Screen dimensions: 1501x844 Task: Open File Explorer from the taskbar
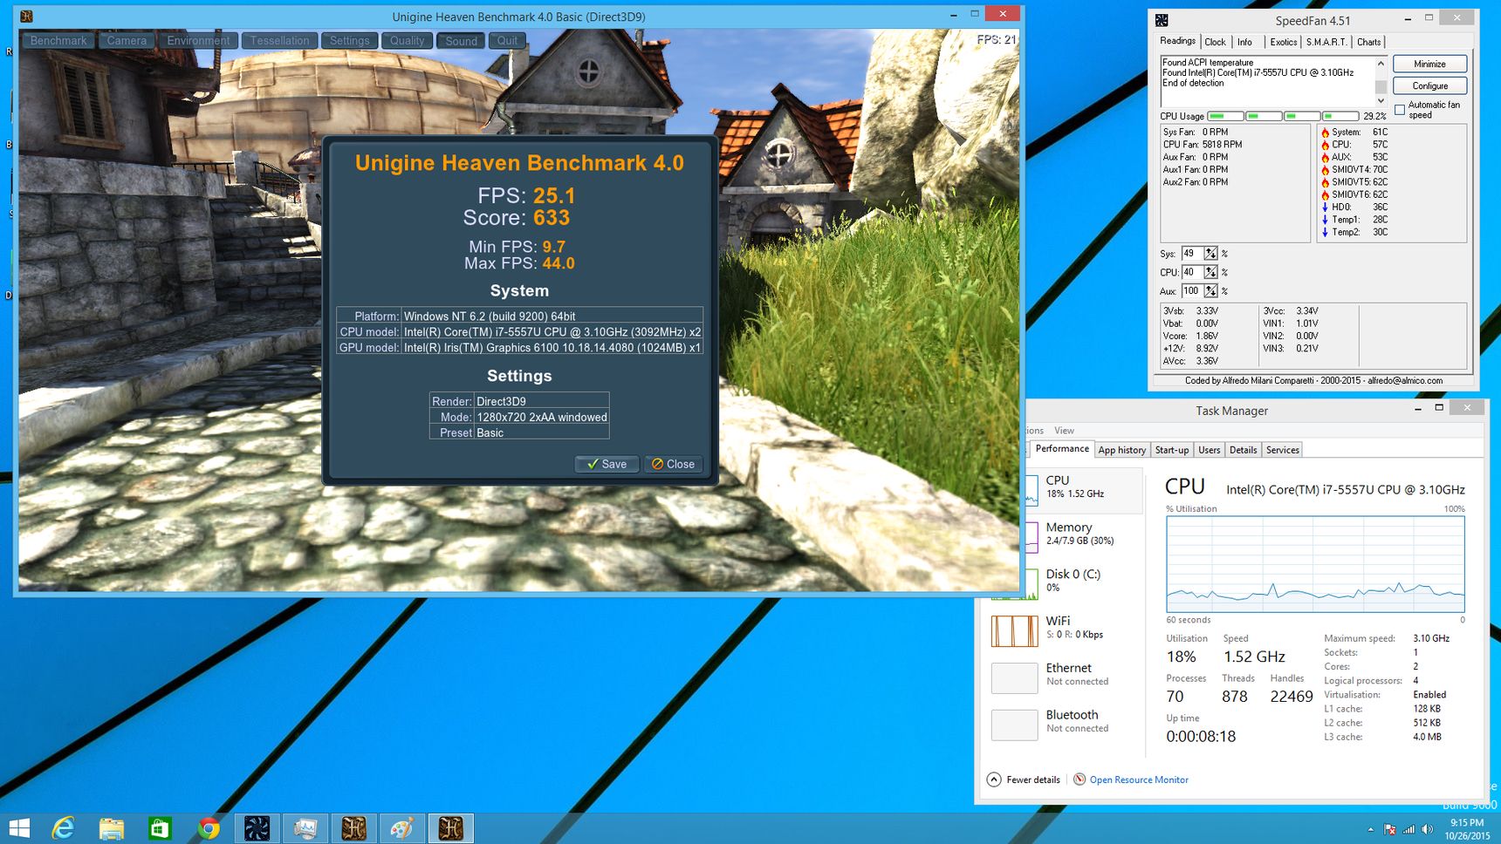tap(111, 828)
